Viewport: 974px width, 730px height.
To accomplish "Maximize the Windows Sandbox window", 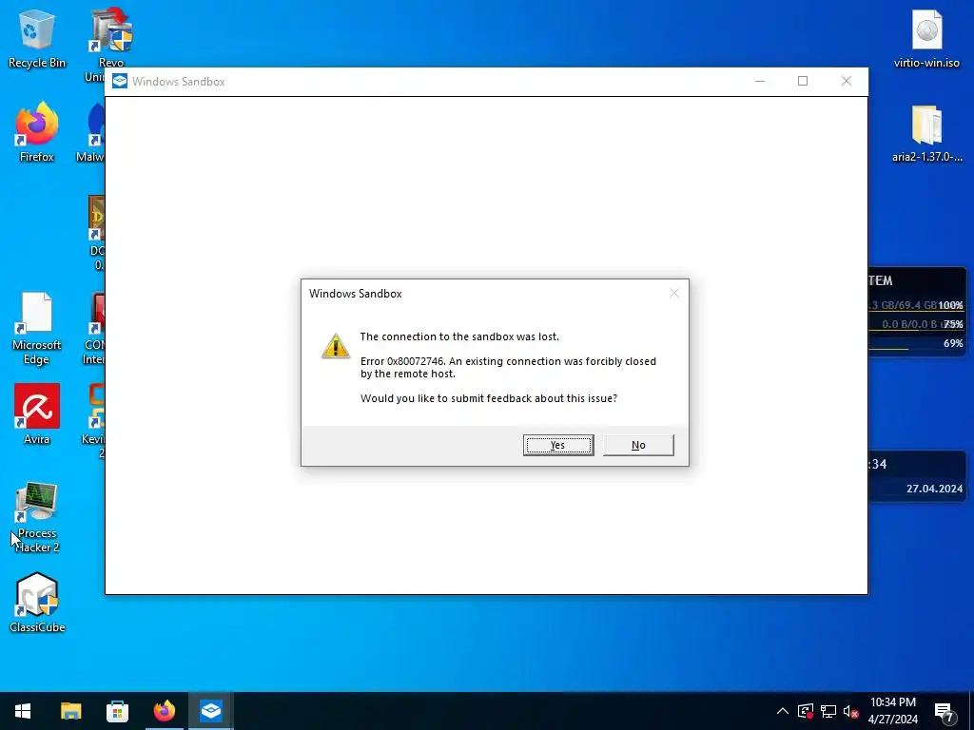I will [803, 82].
